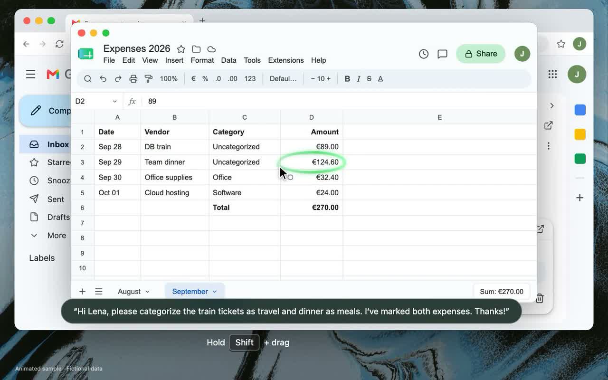Screen dimensions: 608x380
Task: Star the Expenses 2026 document
Action: (x=181, y=49)
